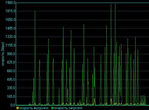Pick the 495.0 axis tick label
149x110 pixels.
[11, 80]
